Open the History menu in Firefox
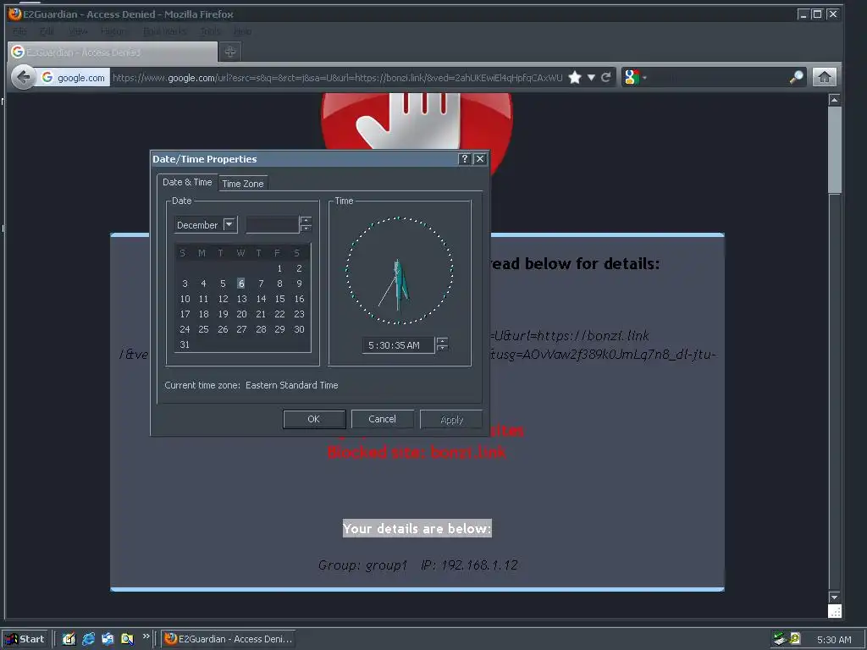The image size is (867, 650). click(x=113, y=31)
